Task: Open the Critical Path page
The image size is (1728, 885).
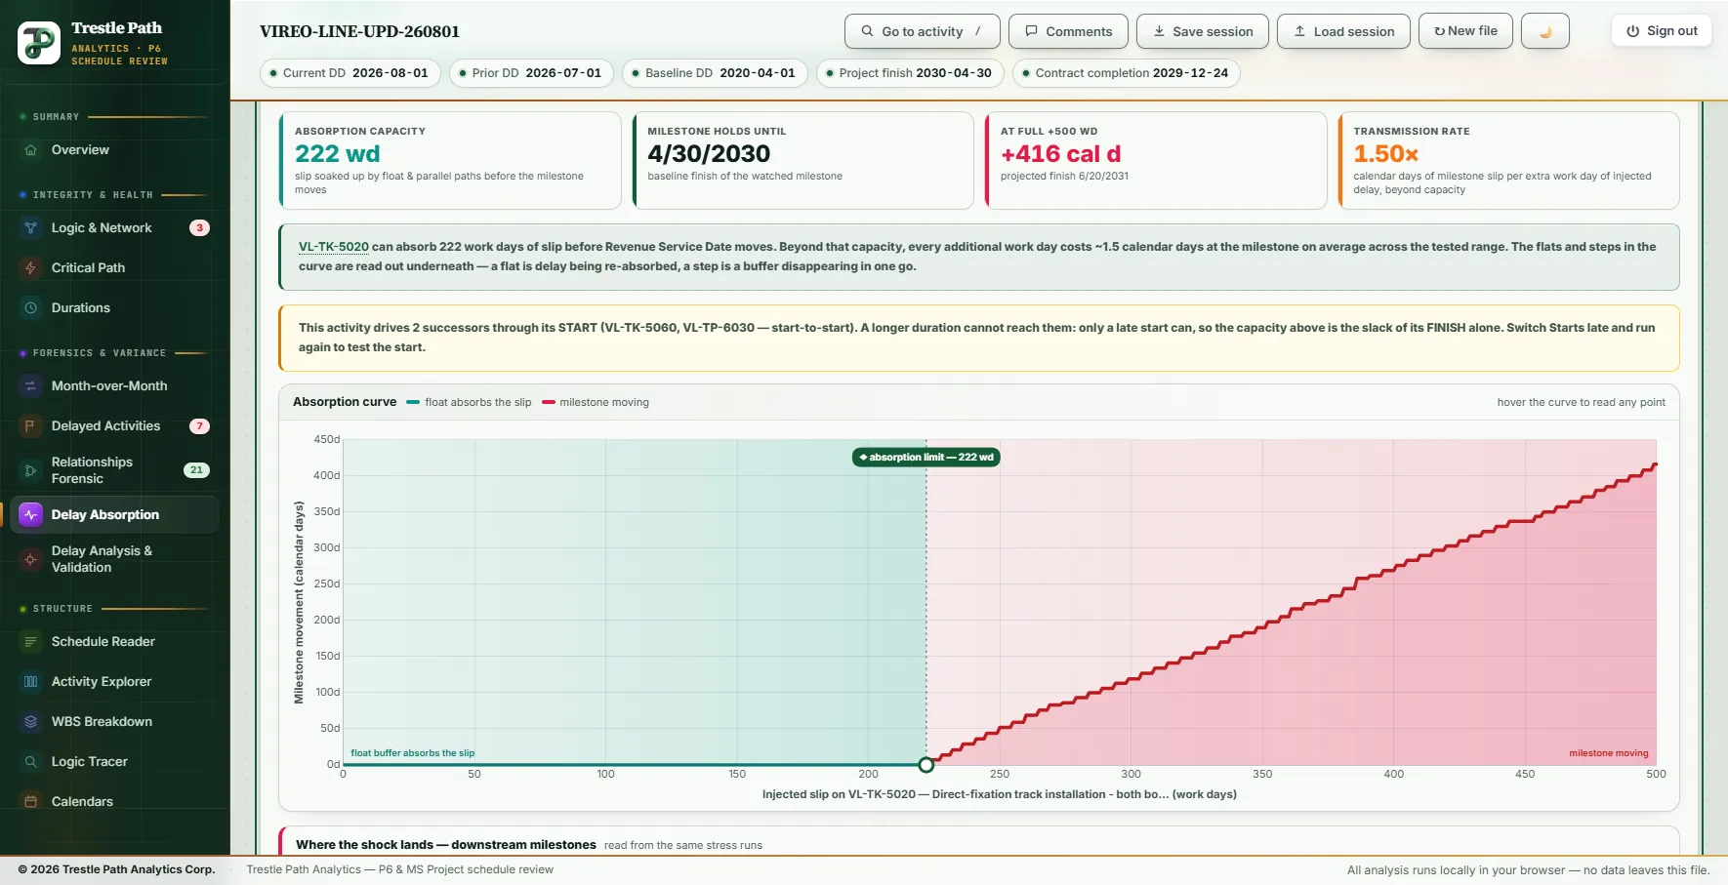Action: coord(115,268)
